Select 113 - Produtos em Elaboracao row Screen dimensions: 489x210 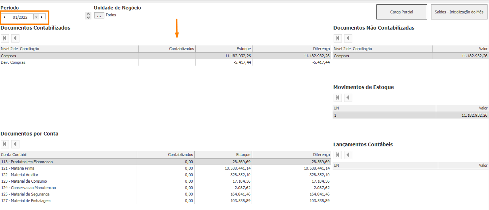[x=165, y=162]
